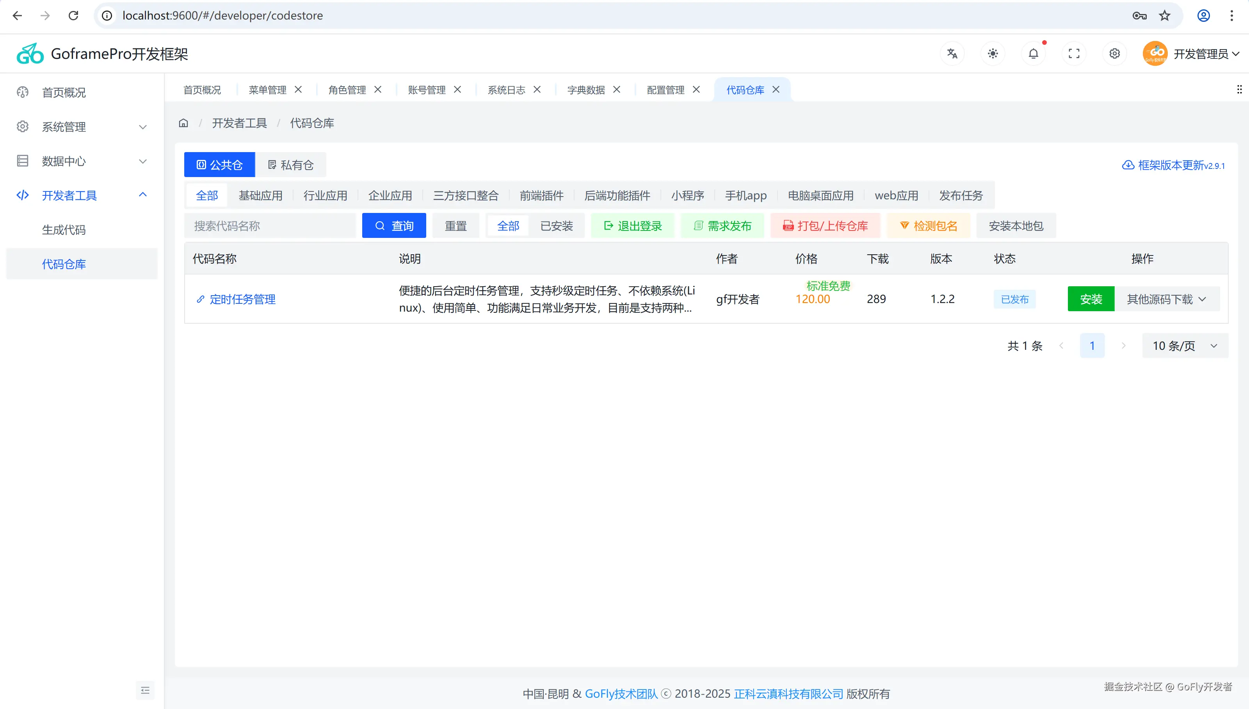Open the notification bell

(x=1033, y=53)
